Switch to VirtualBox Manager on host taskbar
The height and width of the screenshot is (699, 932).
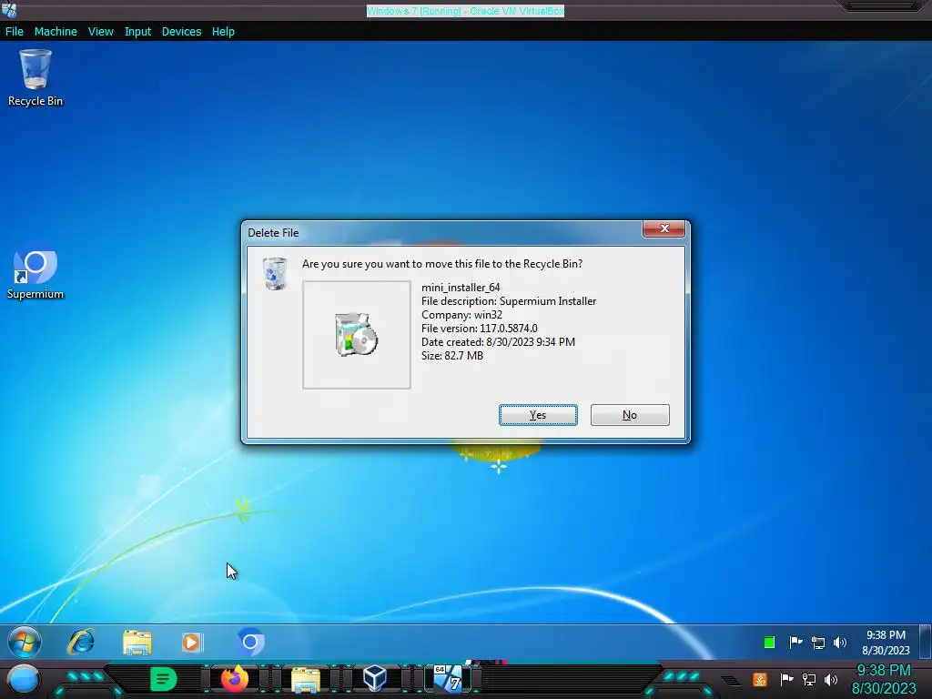375,679
